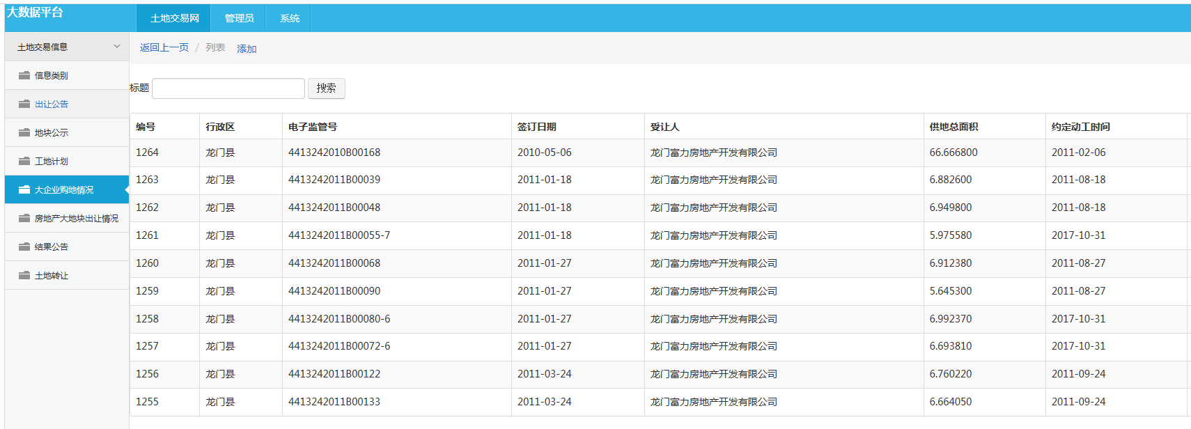Viewport: 1191px width, 429px height.
Task: Open the 土地交易网 top tab
Action: click(x=175, y=18)
